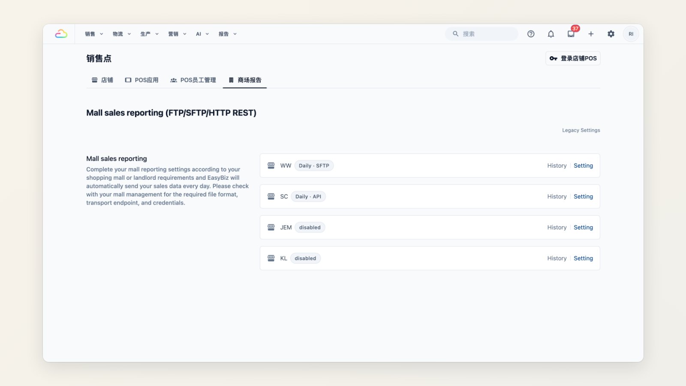Open the RI user avatar
The image size is (686, 386).
(631, 34)
